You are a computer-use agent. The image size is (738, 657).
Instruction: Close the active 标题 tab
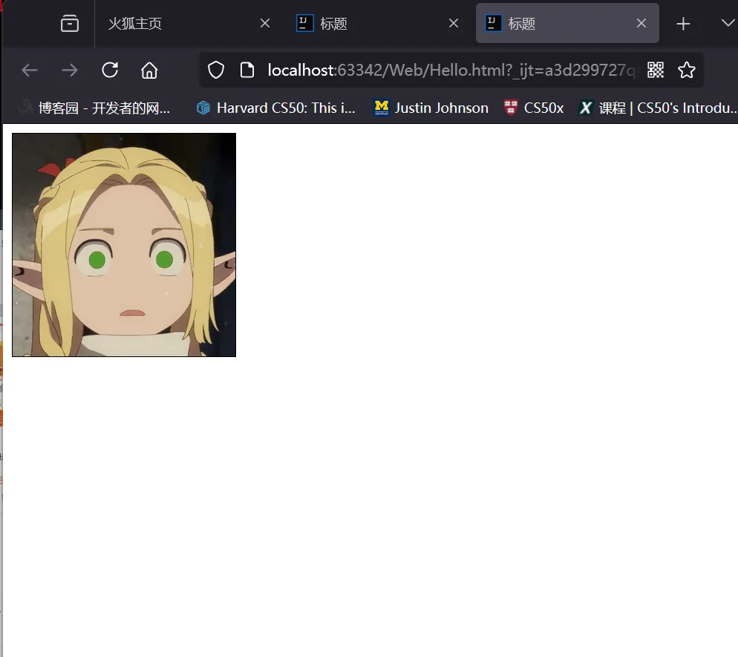click(641, 24)
